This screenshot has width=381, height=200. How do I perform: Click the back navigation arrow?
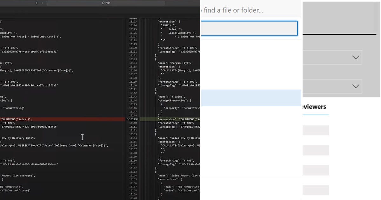pos(37,3)
